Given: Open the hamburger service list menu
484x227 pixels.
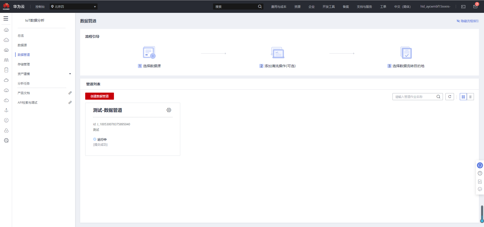Looking at the screenshot, I should [6, 18].
